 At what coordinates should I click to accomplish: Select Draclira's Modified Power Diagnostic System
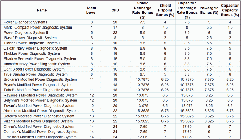(x=40, y=137)
